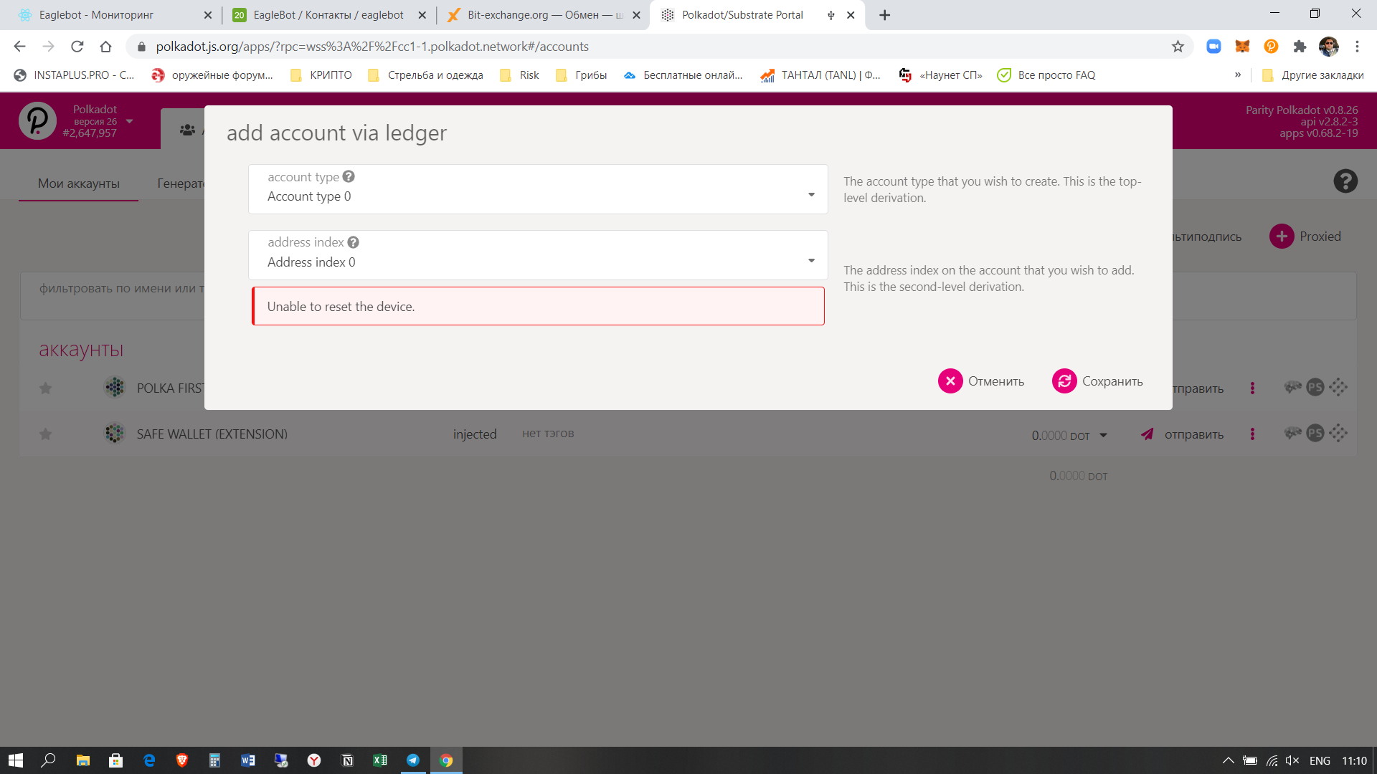
Task: Click нет тэгов tags label
Action: (x=548, y=434)
